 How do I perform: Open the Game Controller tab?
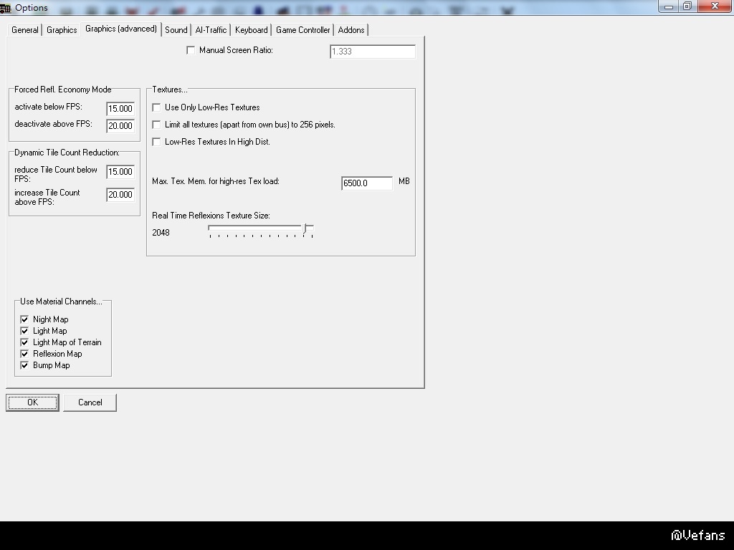303,30
